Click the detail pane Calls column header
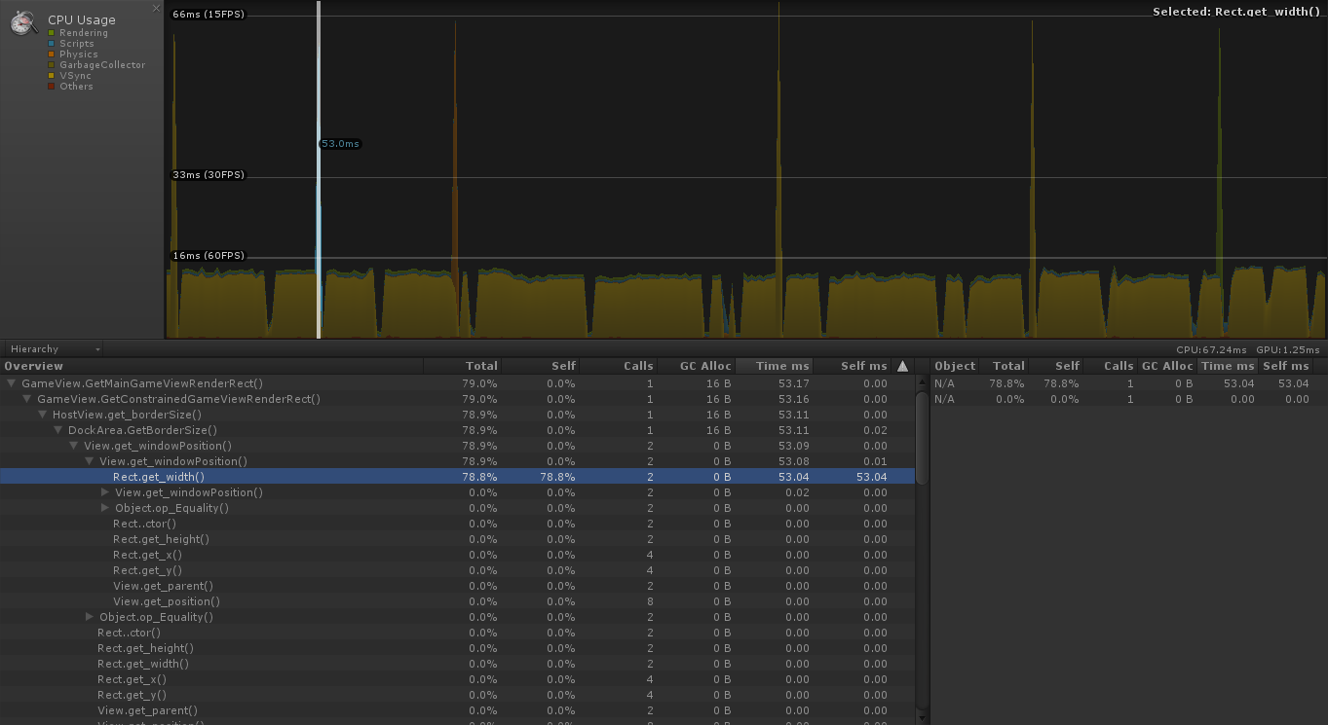This screenshot has width=1328, height=725. coord(1110,366)
